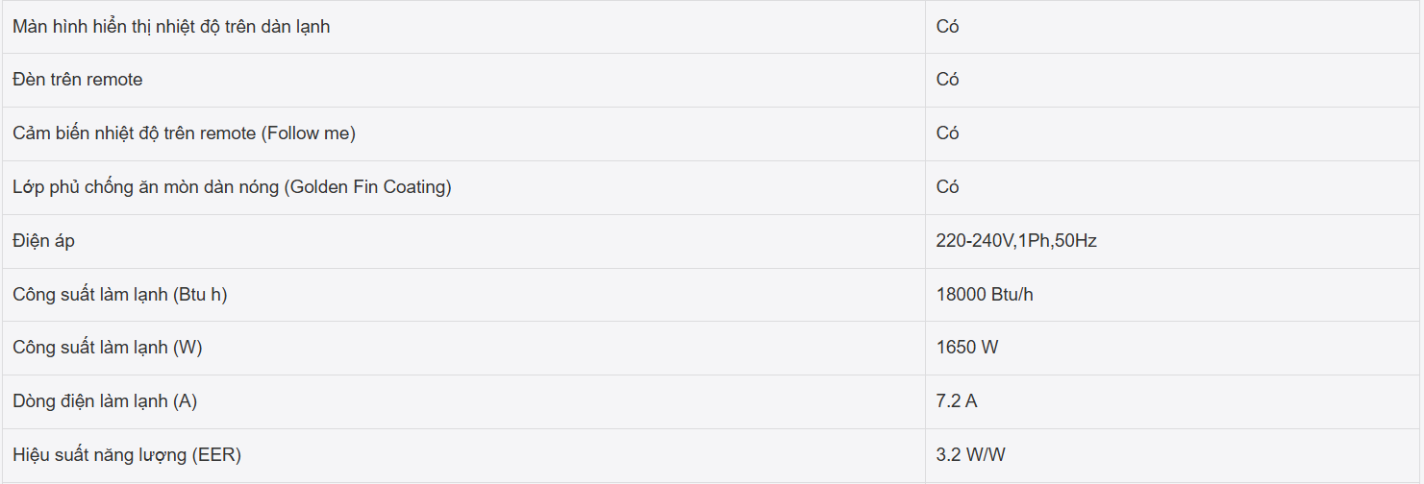Select the '18000 Btu/h' value

(x=985, y=295)
